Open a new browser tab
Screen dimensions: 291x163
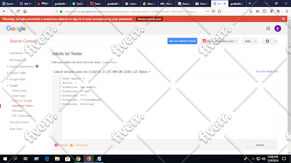(249, 3)
